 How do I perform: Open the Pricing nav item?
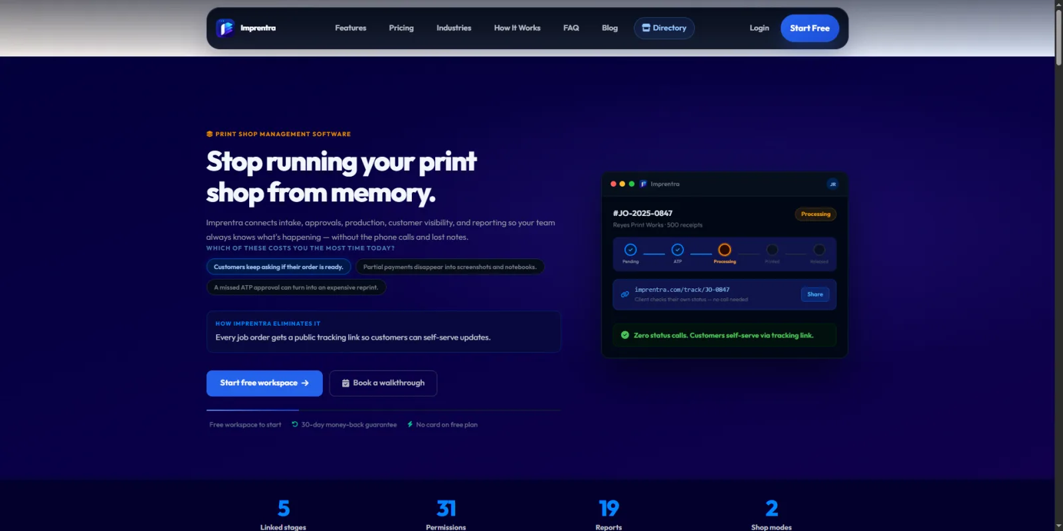(x=401, y=28)
